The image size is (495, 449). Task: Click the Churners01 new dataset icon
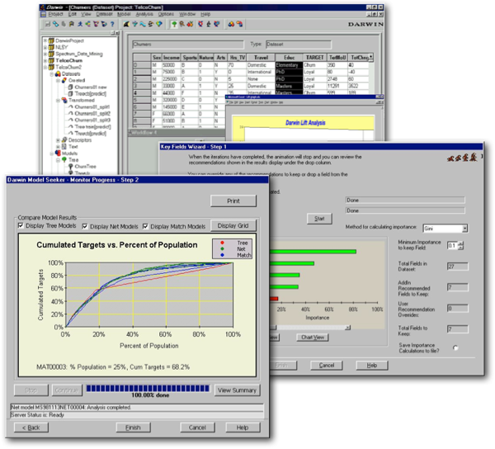[x=71, y=87]
